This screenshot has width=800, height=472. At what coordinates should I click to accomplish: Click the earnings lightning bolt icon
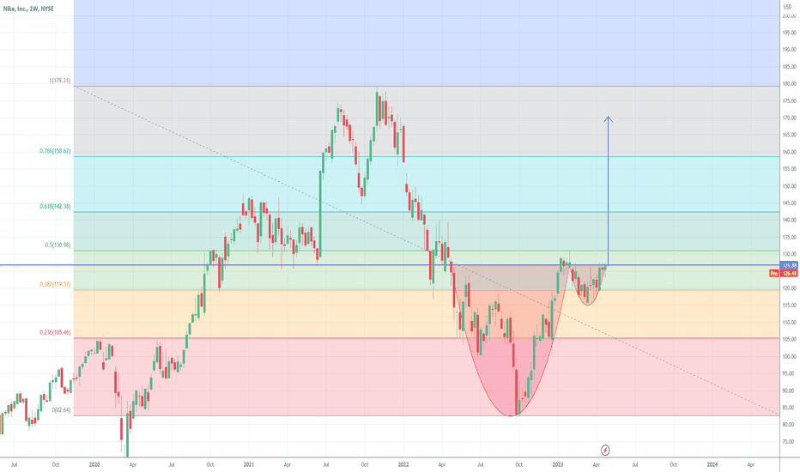click(x=605, y=450)
